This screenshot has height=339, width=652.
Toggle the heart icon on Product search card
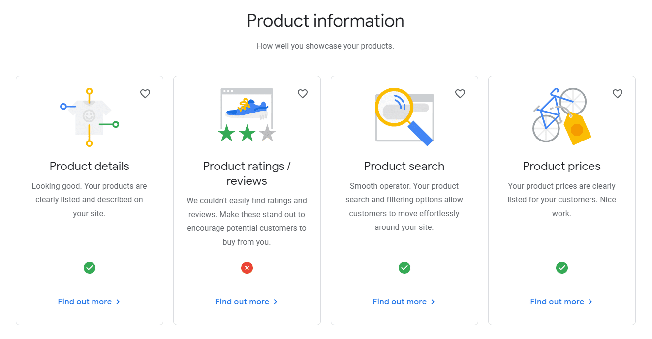pyautogui.click(x=460, y=94)
